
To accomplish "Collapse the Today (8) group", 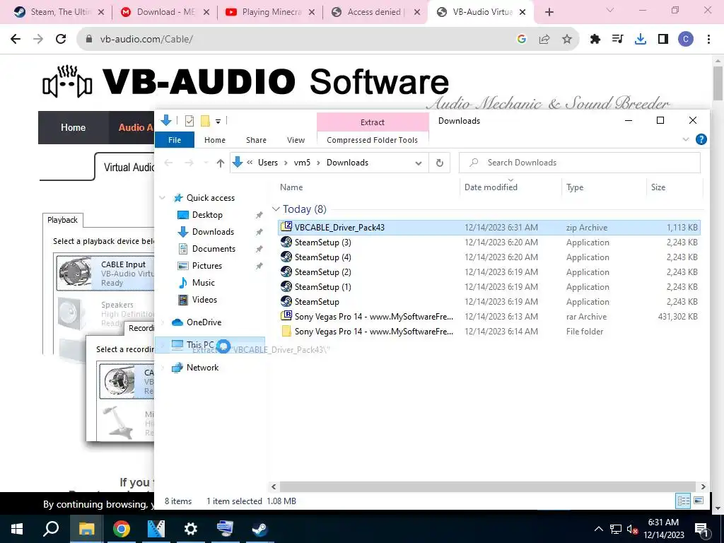I will coord(276,209).
